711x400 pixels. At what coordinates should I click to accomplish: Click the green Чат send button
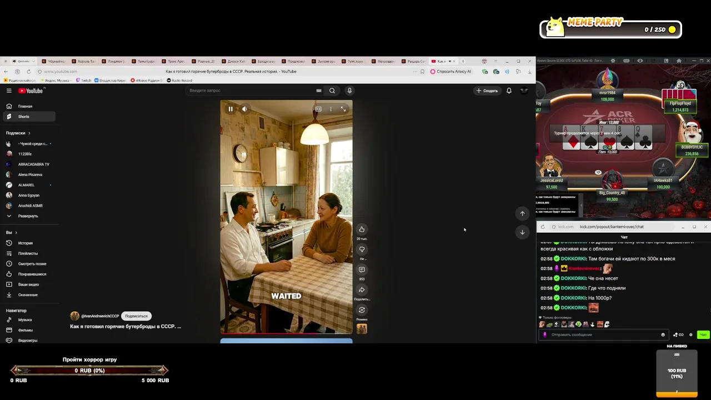(x=703, y=335)
